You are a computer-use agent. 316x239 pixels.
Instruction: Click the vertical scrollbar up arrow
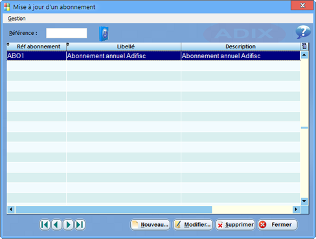pos(304,55)
